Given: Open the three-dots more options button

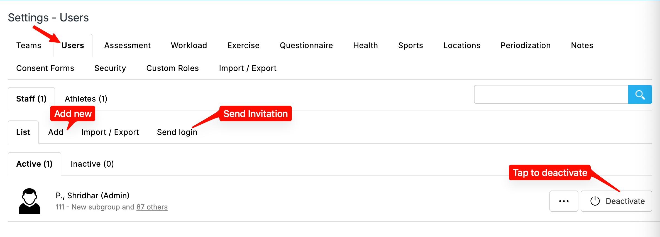Looking at the screenshot, I should 564,201.
